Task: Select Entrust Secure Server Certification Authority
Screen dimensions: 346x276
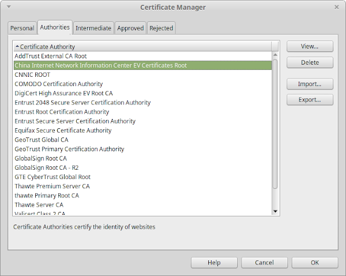Action: click(142, 121)
